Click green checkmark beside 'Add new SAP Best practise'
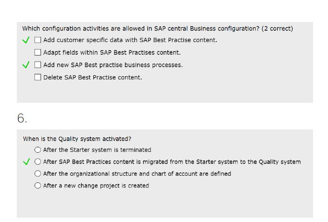The height and width of the screenshot is (222, 328). coord(26,64)
